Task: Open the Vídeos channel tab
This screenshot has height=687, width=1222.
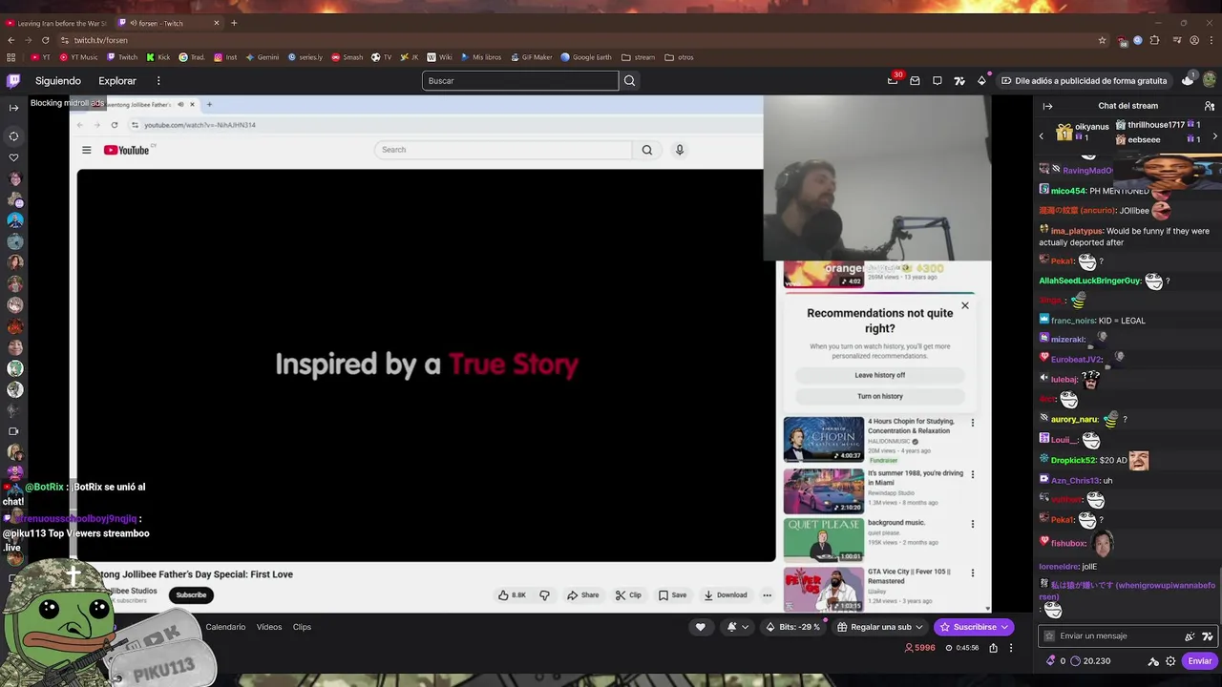Action: click(269, 627)
